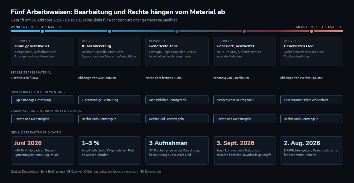Open the '3. Sept. 2026' fact heading
Screen dimensions: 354x183
click(235, 143)
